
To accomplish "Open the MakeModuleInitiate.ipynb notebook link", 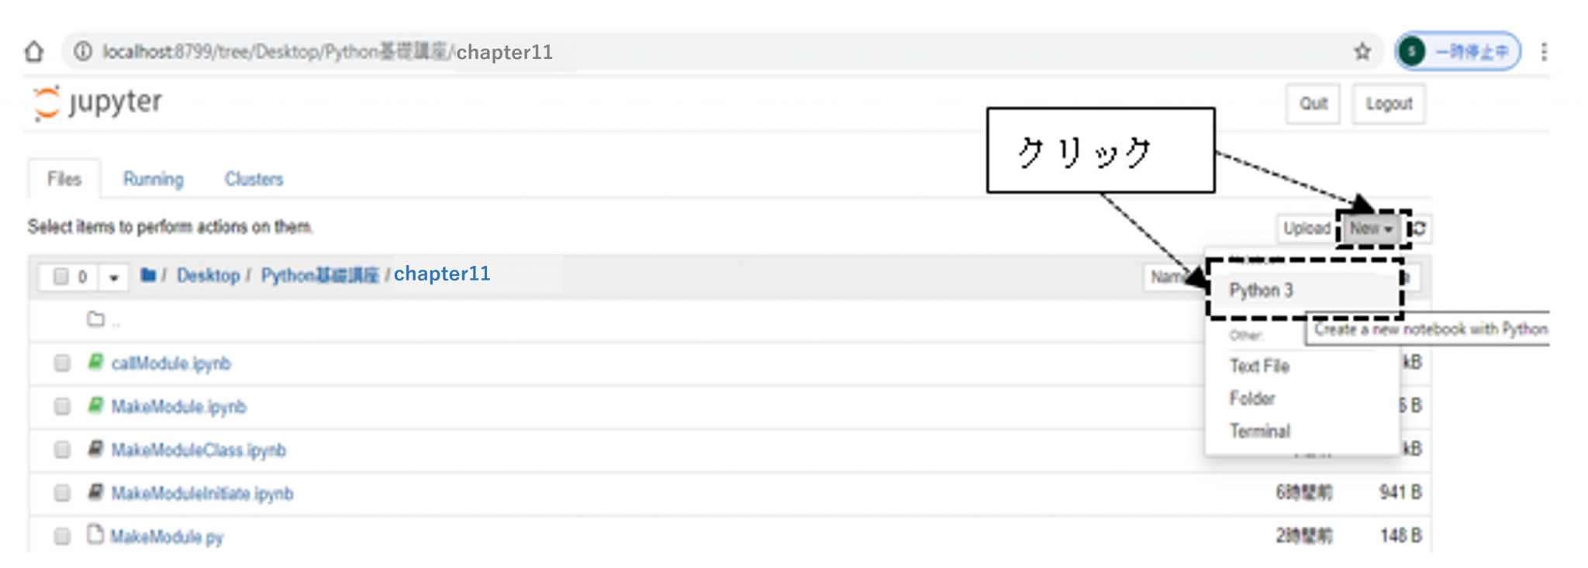I will point(202,494).
